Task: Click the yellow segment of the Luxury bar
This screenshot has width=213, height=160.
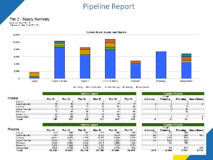Action: point(34,75)
